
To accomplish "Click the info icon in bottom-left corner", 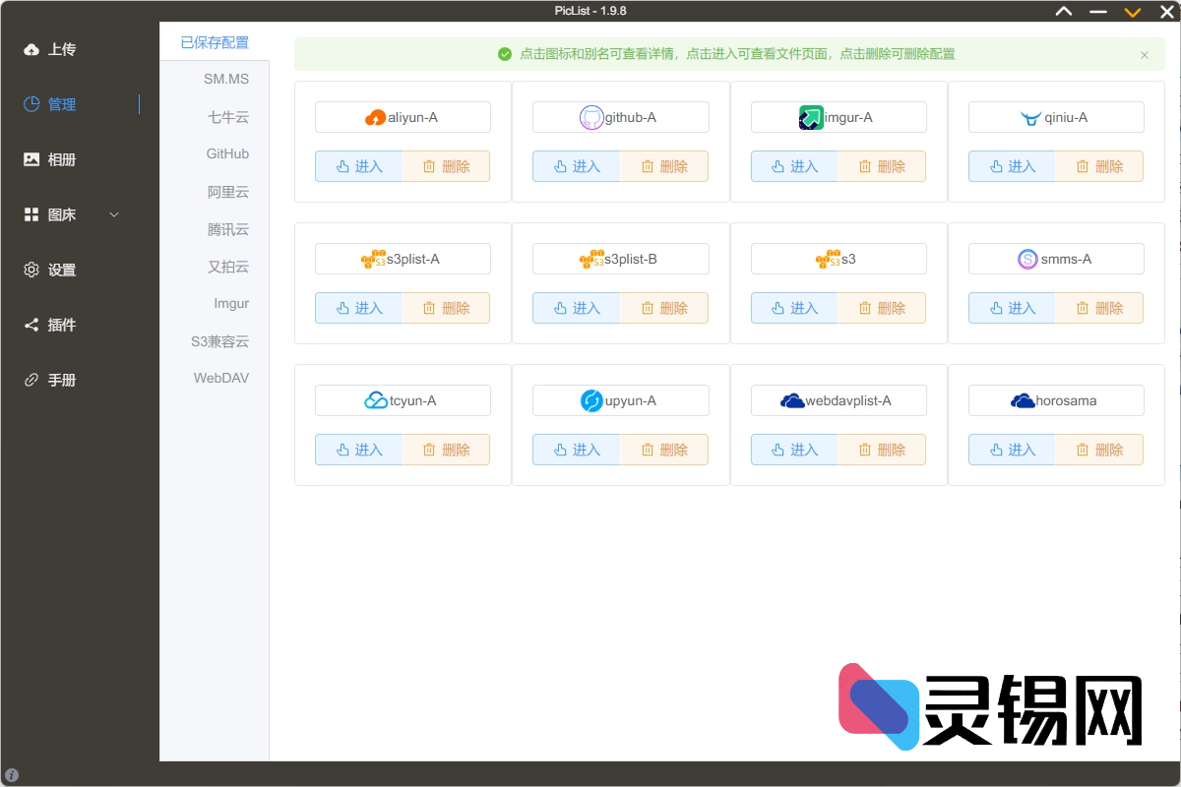I will pos(12,775).
